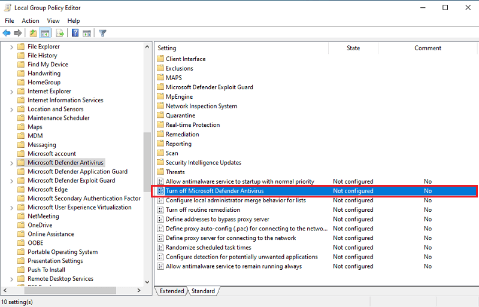Click the Client Interface folder icon

[x=160, y=59]
